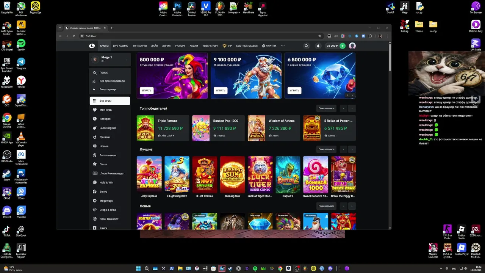485x273 pixels.
Task: Show next 'Новые' games
Action: point(352,206)
